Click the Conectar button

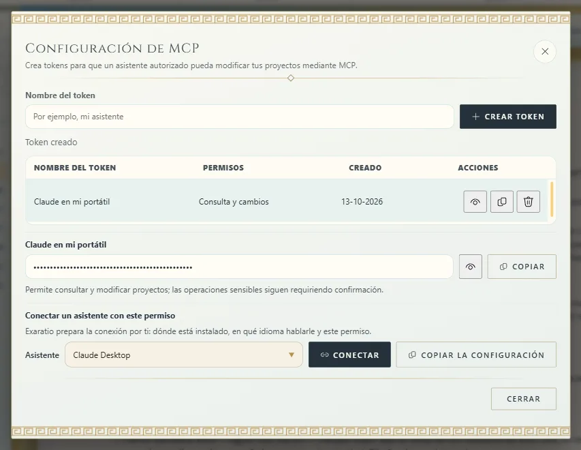[349, 355]
